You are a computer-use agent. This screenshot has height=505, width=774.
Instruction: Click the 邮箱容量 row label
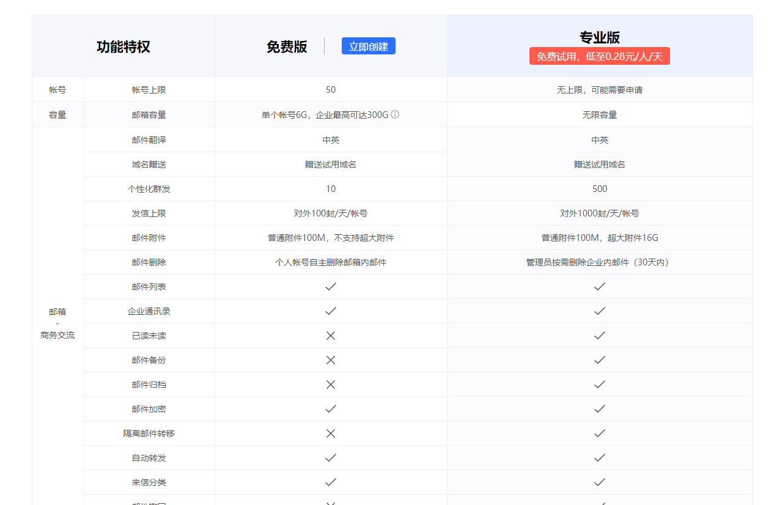tap(149, 115)
